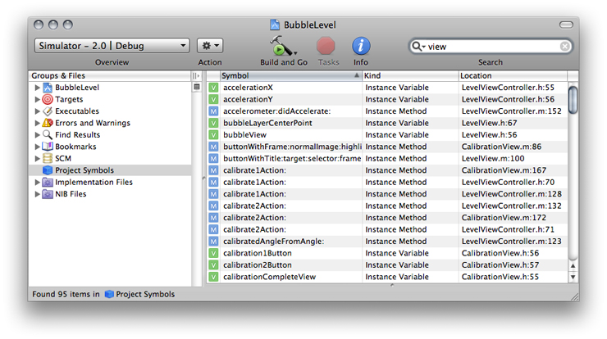
Task: Select Project Symbols cube in sidebar
Action: [48, 170]
